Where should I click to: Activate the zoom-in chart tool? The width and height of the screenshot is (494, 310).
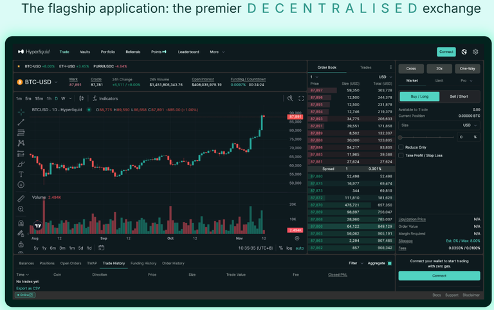point(21,209)
